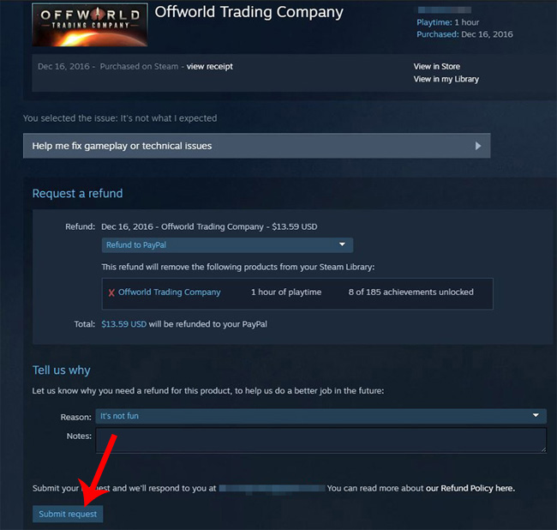557x530 pixels.
Task: Click the refund method dropdown arrow
Action: click(x=342, y=244)
